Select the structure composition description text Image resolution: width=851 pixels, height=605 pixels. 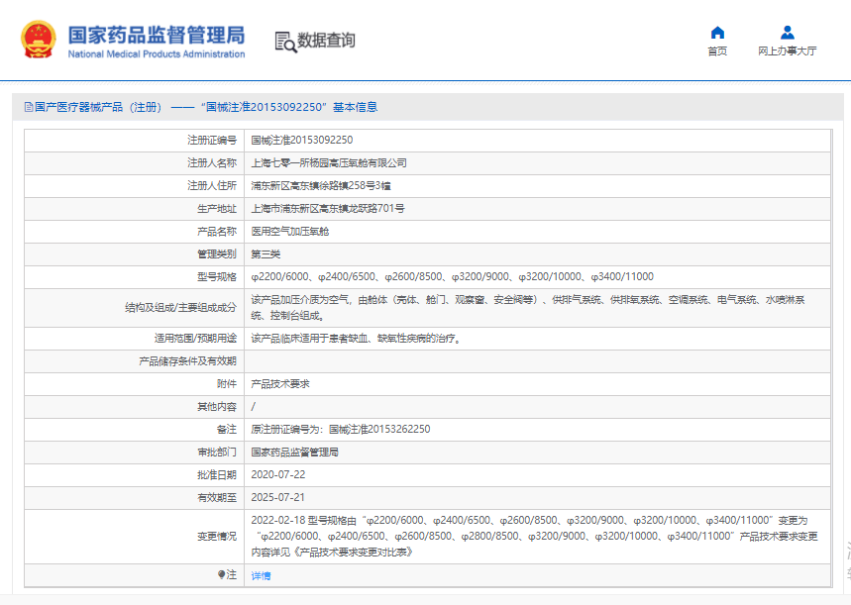click(x=527, y=308)
